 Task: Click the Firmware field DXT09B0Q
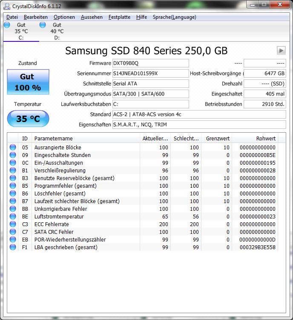coord(151,63)
